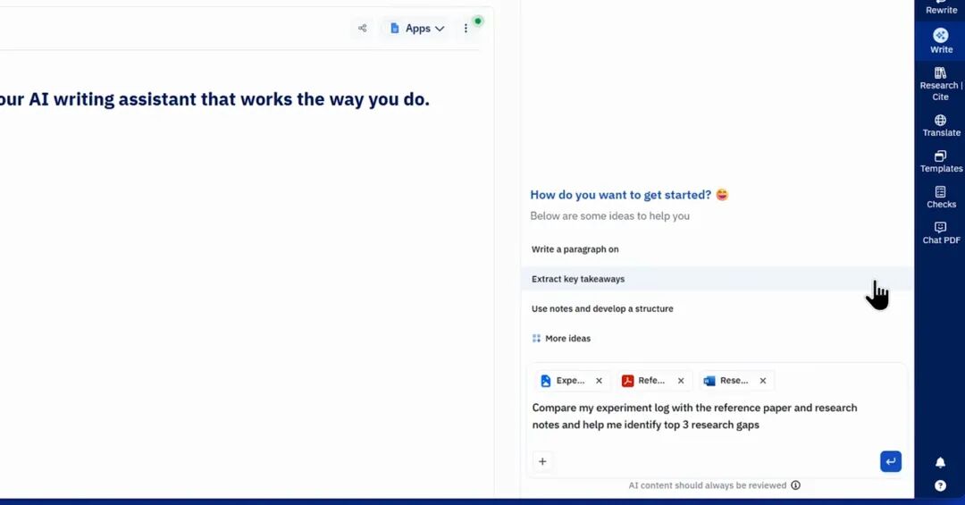
Task: Click the notifications bell icon
Action: (940, 462)
